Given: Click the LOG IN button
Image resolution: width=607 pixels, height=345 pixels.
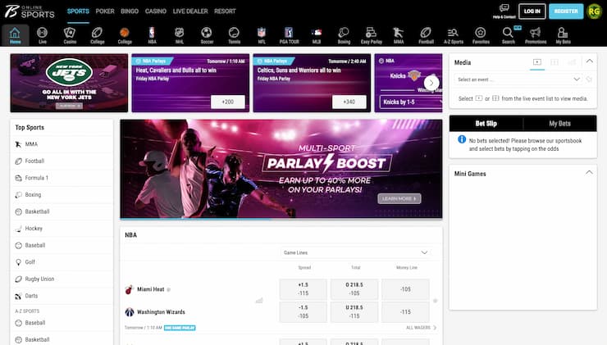Looking at the screenshot, I should pyautogui.click(x=532, y=11).
